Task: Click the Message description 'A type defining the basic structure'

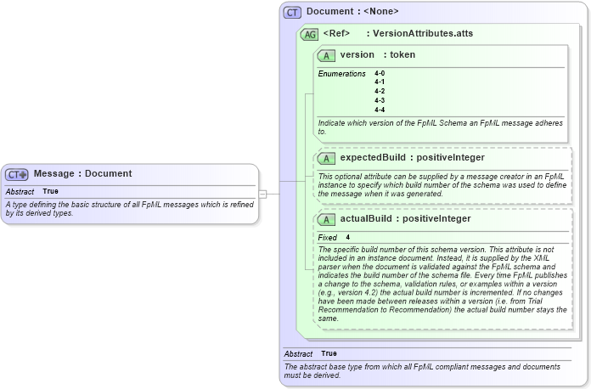Action: click(130, 209)
